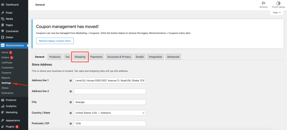287x130 pixels.
Task: Show help tip for Address line 1
Action: [71, 81]
